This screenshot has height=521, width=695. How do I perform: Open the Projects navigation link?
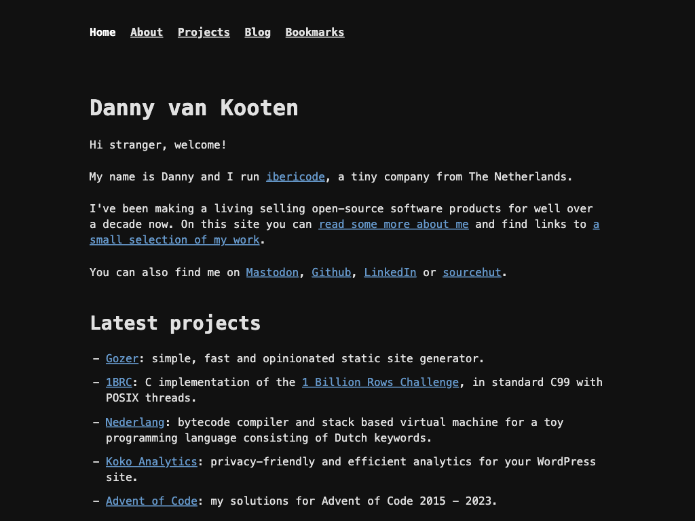pyautogui.click(x=204, y=32)
